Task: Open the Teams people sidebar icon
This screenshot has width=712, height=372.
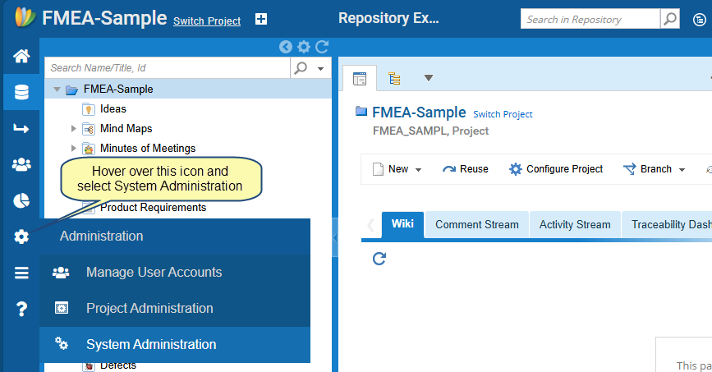Action: (21, 164)
